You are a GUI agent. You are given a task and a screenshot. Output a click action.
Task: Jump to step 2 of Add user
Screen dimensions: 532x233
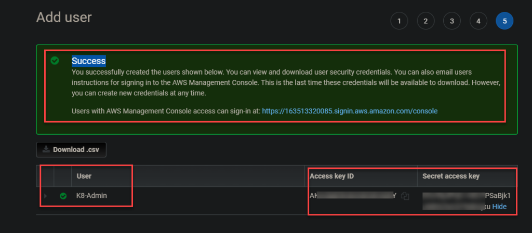click(425, 21)
